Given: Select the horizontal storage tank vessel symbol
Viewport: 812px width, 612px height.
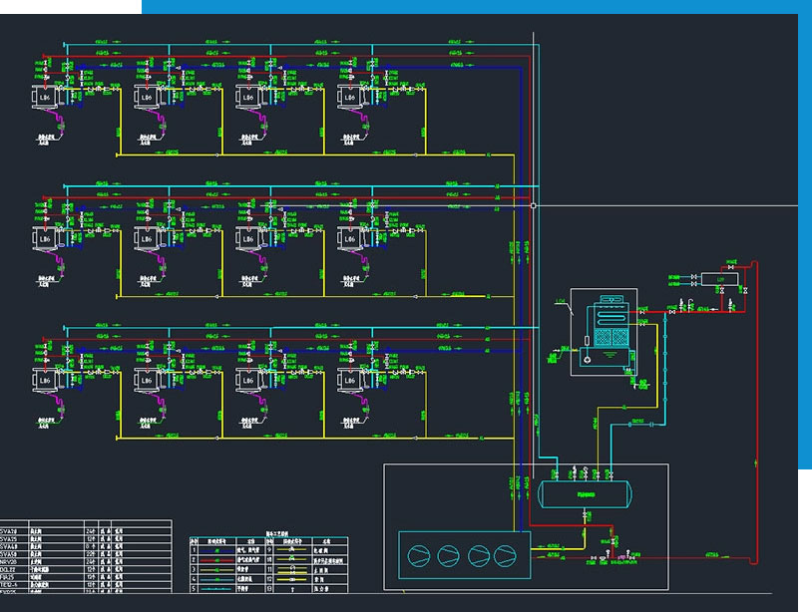Looking at the screenshot, I should tap(584, 494).
